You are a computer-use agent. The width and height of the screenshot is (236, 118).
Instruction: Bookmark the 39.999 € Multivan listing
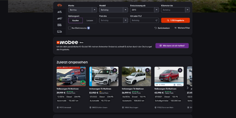[82, 70]
